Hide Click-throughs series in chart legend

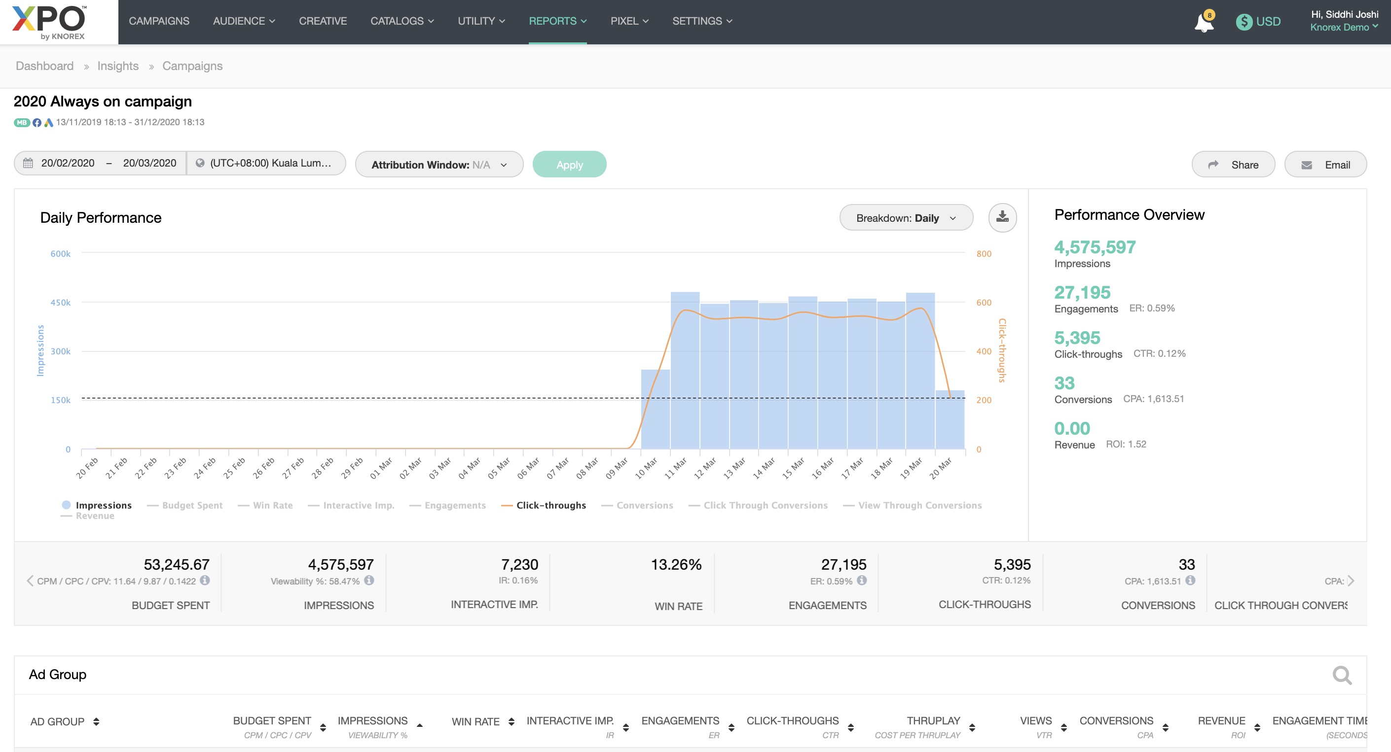pos(550,505)
